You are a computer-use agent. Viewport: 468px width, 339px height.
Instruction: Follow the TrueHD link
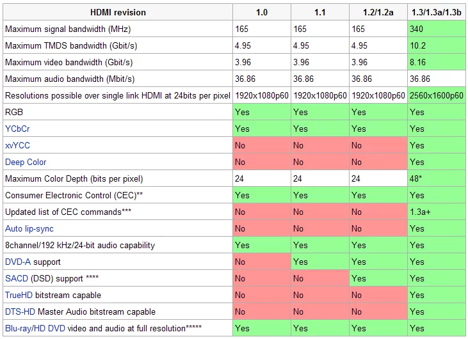click(x=20, y=295)
